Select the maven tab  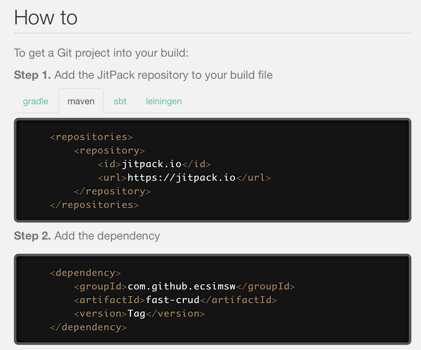[81, 101]
